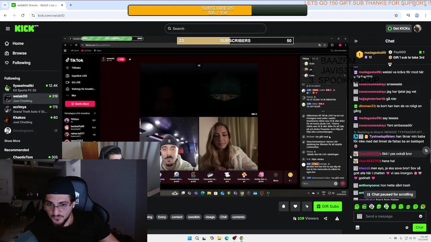
Task: Click the notification bell icon
Action: pos(284,206)
